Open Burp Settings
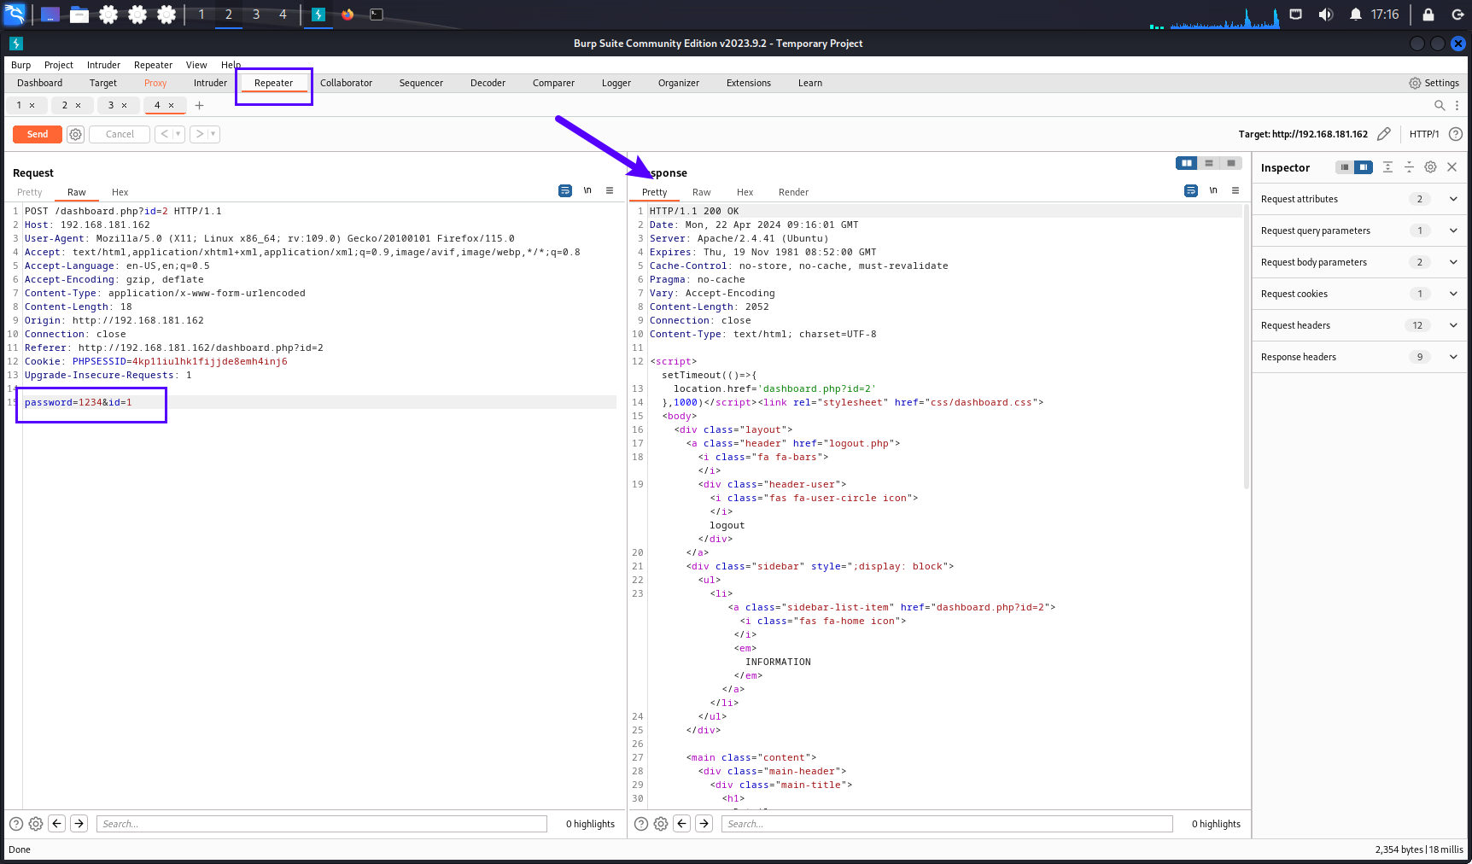This screenshot has height=864, width=1472. point(1434,83)
